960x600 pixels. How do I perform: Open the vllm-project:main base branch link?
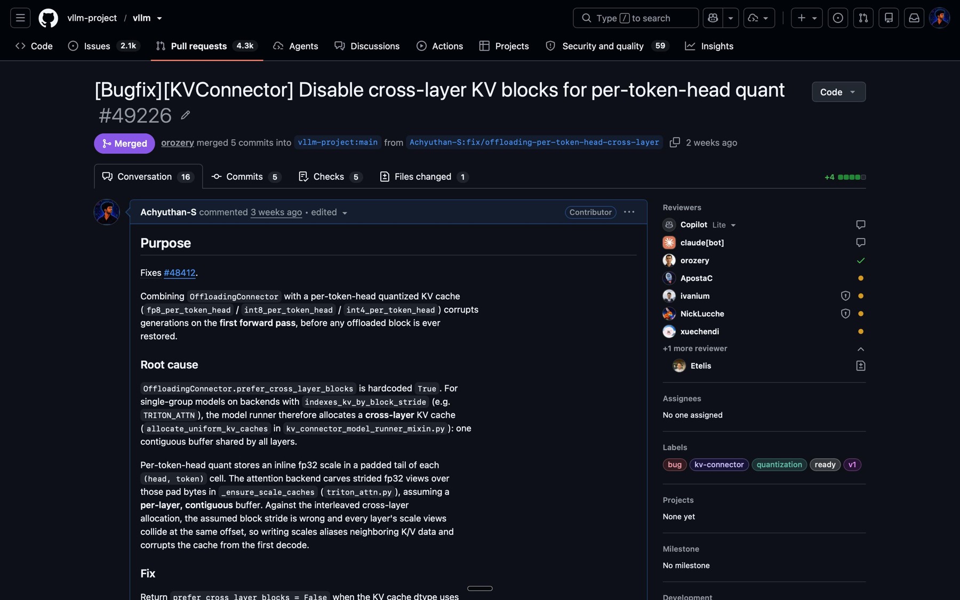coord(338,142)
